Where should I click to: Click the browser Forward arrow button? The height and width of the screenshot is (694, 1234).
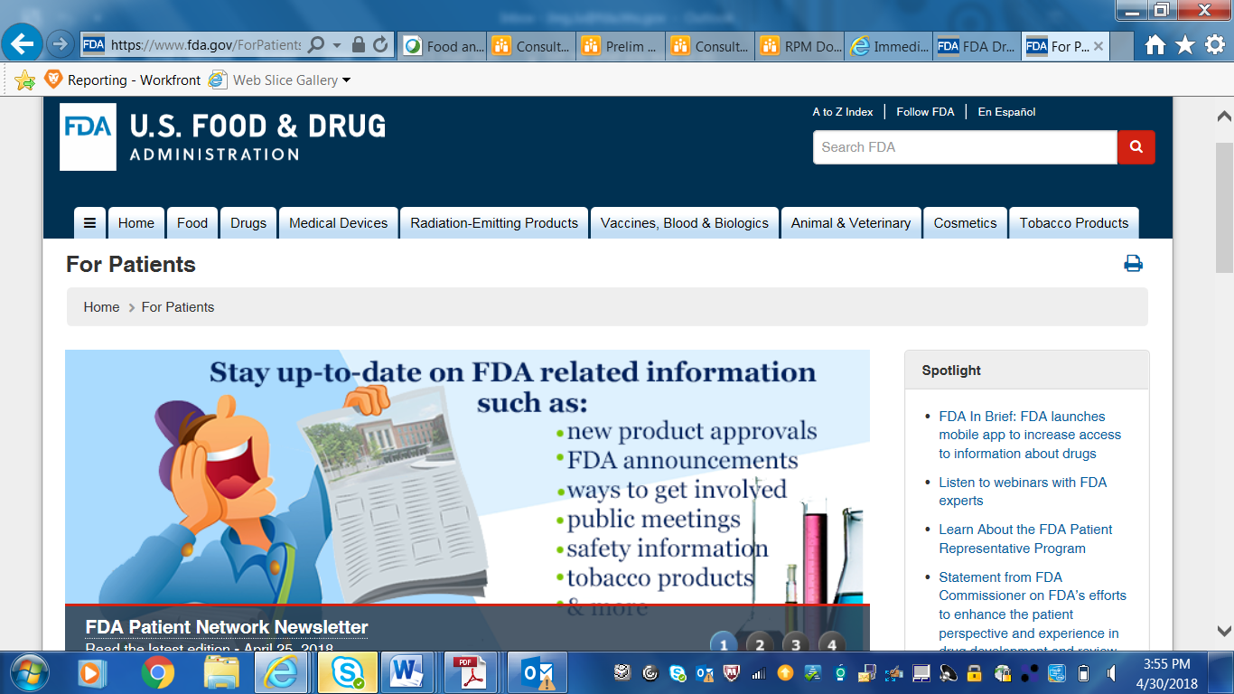point(60,43)
